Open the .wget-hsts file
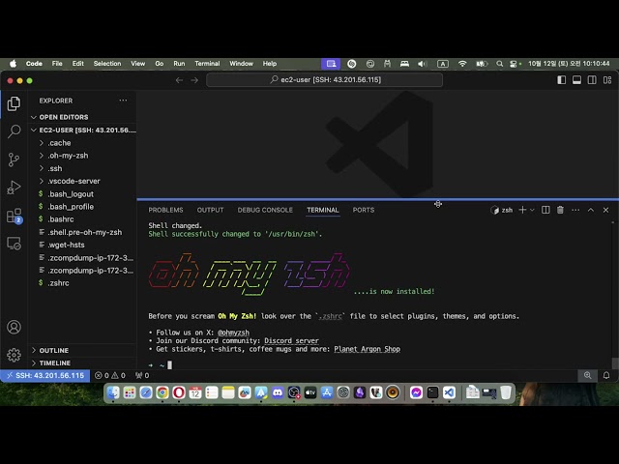The image size is (619, 464). (x=83, y=245)
